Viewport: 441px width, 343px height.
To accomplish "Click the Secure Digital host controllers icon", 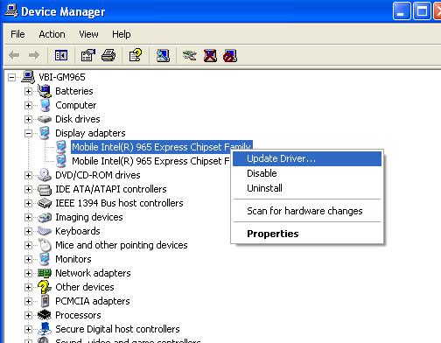I will tap(45, 329).
